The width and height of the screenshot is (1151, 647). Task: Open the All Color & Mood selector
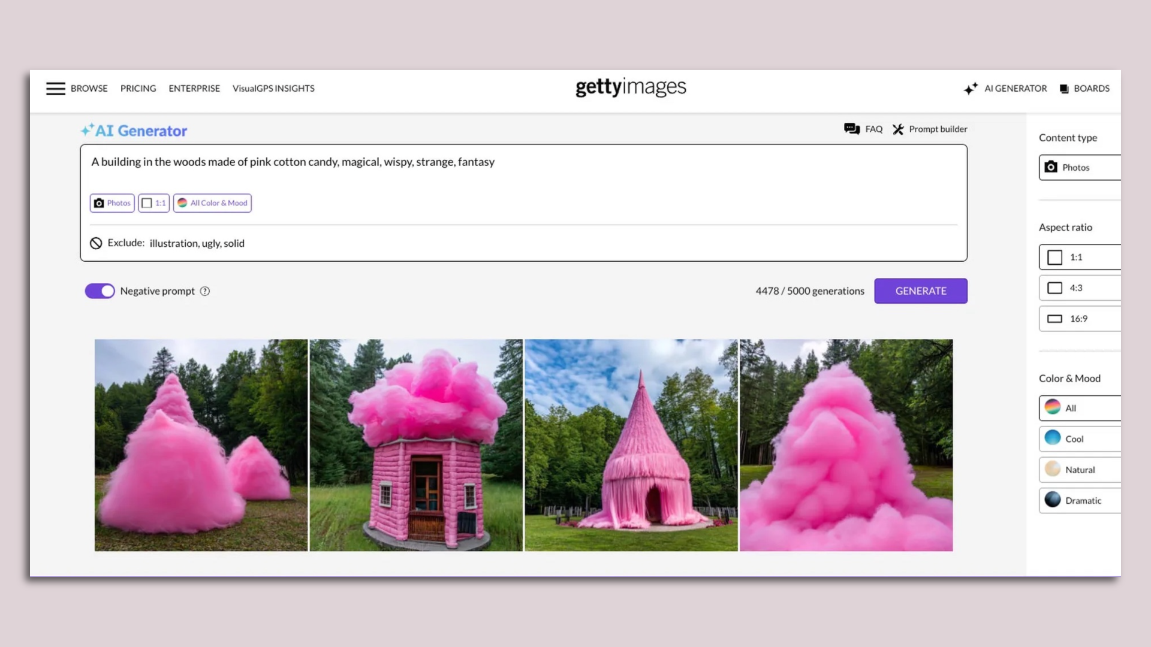pos(212,202)
